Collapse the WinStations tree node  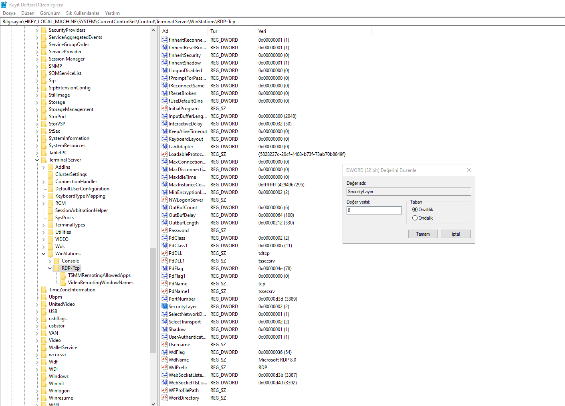(43, 254)
